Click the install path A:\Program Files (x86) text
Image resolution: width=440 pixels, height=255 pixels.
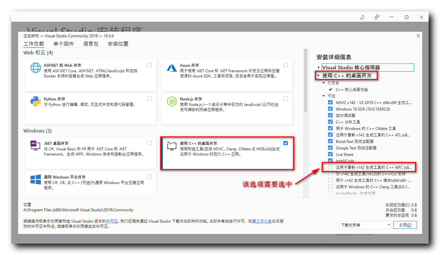[x=78, y=210]
